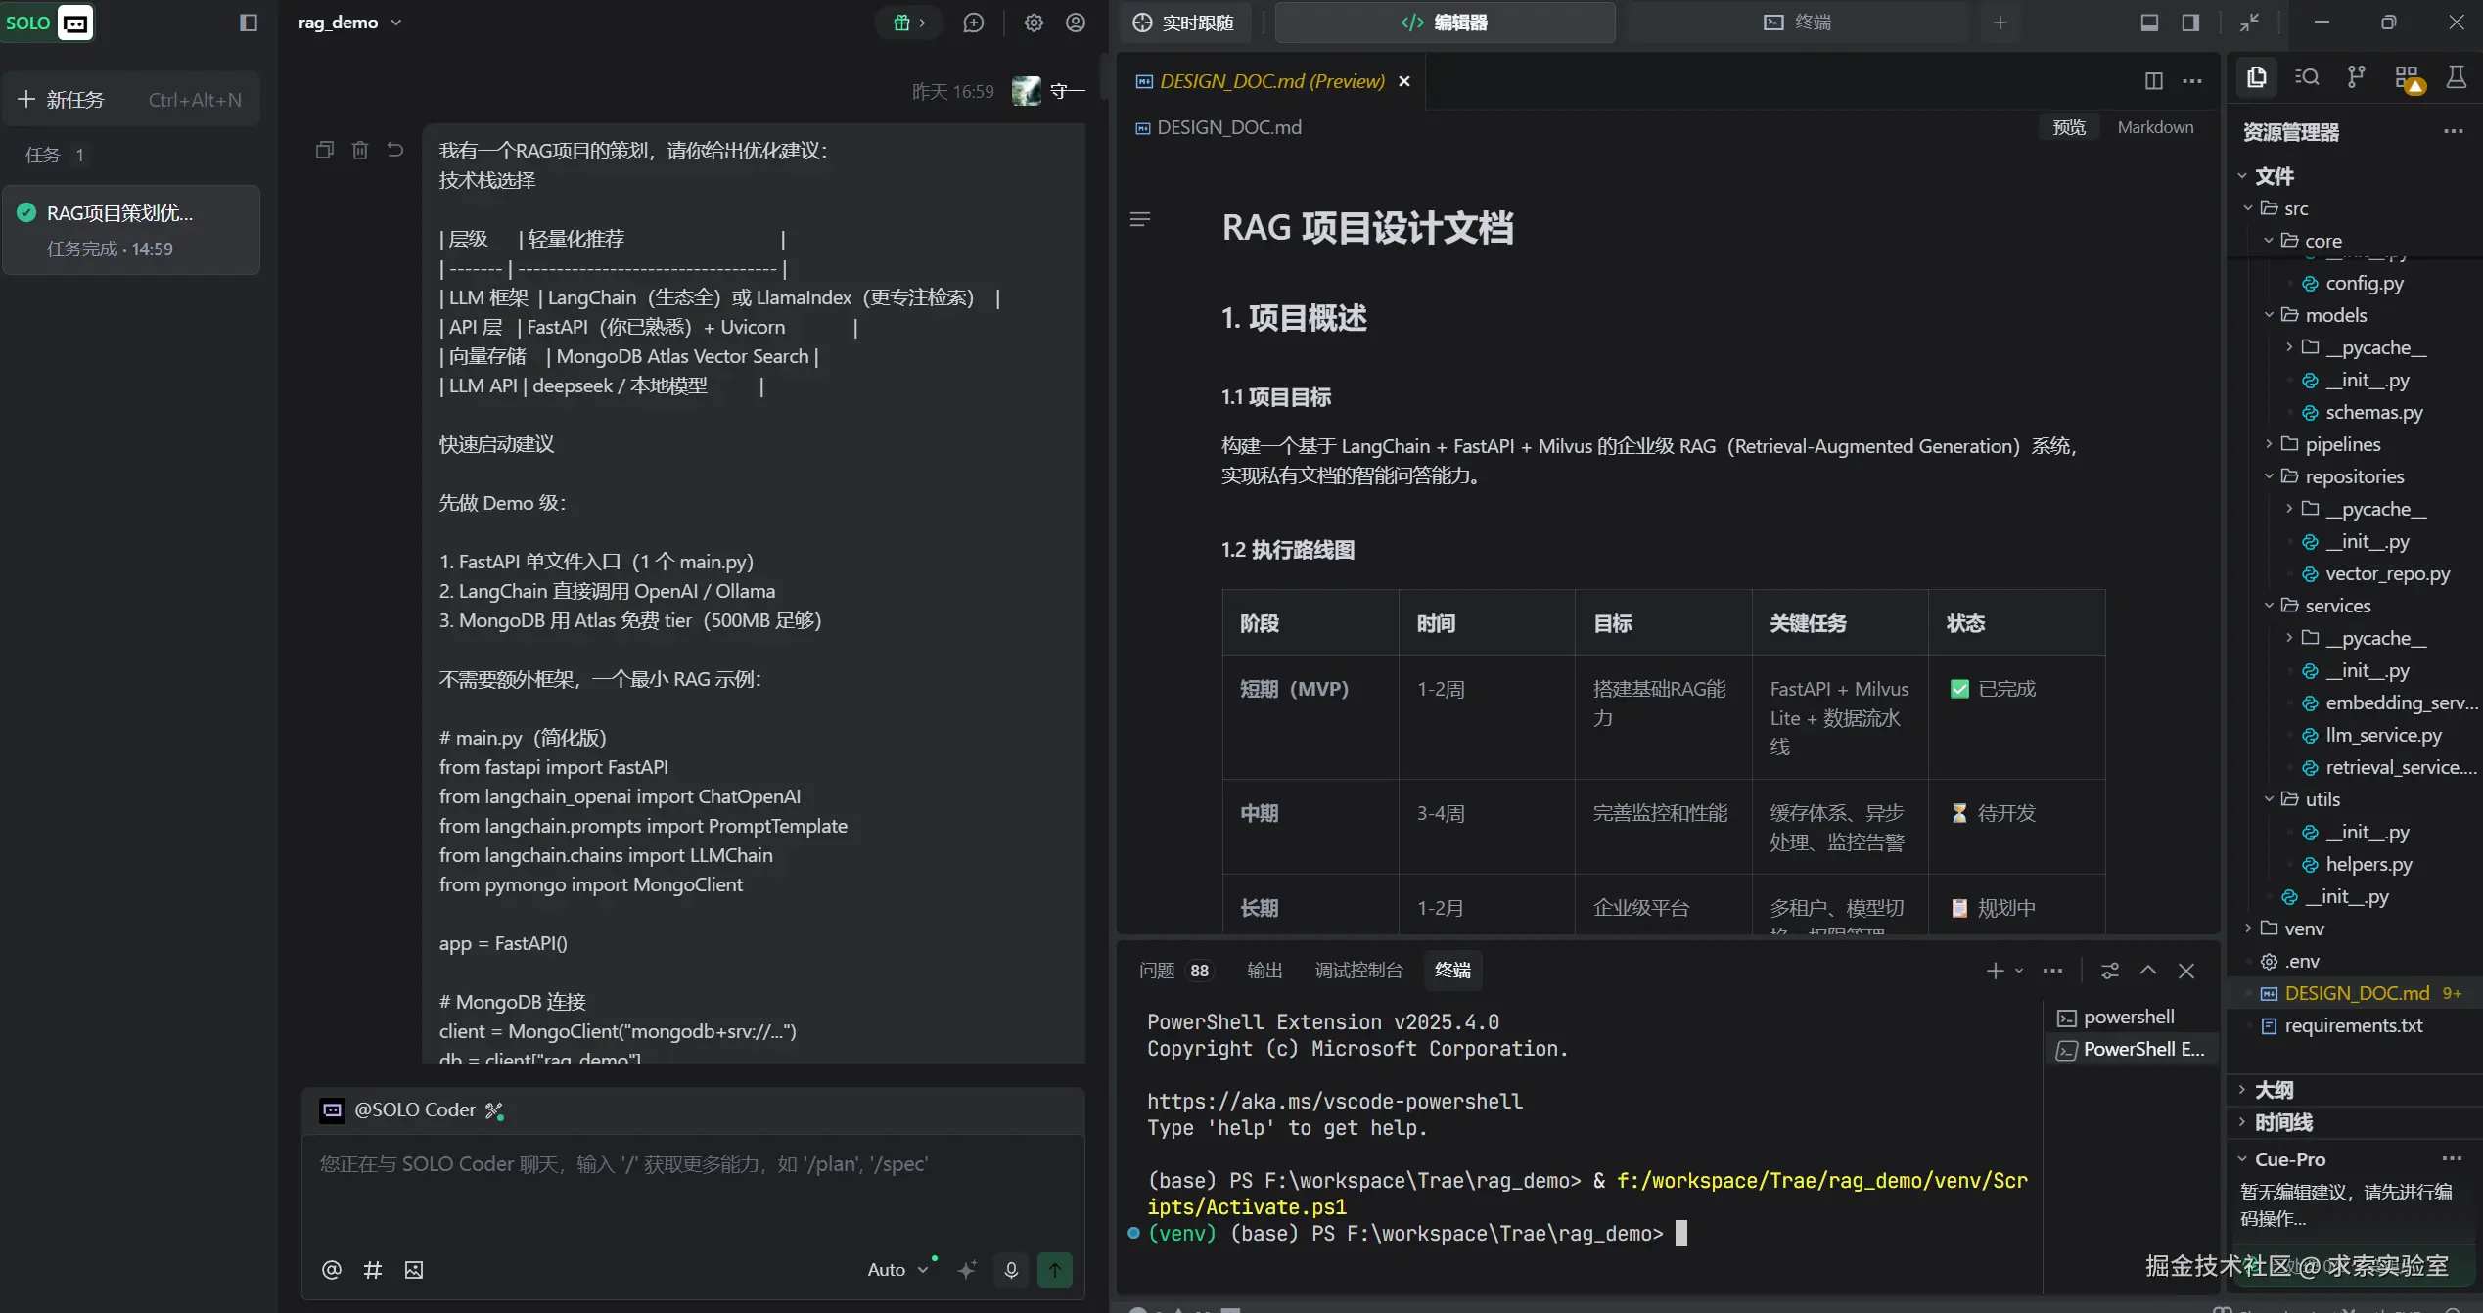Delete message using the trash icon
Screen dimensions: 2483x1313
360,150
